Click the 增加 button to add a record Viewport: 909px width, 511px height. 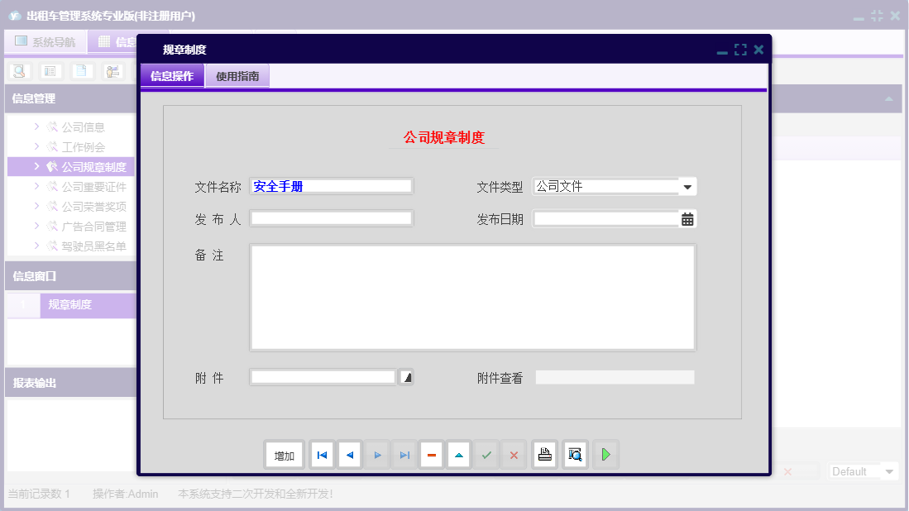click(x=284, y=454)
